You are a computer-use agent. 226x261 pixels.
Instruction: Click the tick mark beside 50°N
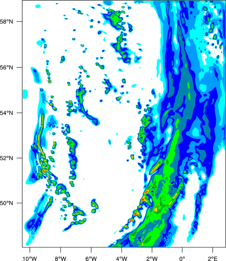pos(19,203)
